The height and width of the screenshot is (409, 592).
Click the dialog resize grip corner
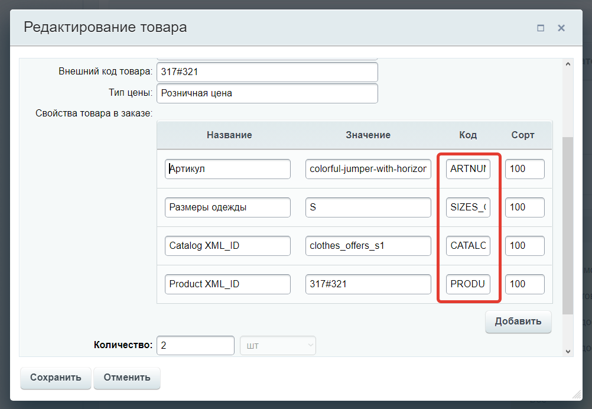click(x=577, y=395)
